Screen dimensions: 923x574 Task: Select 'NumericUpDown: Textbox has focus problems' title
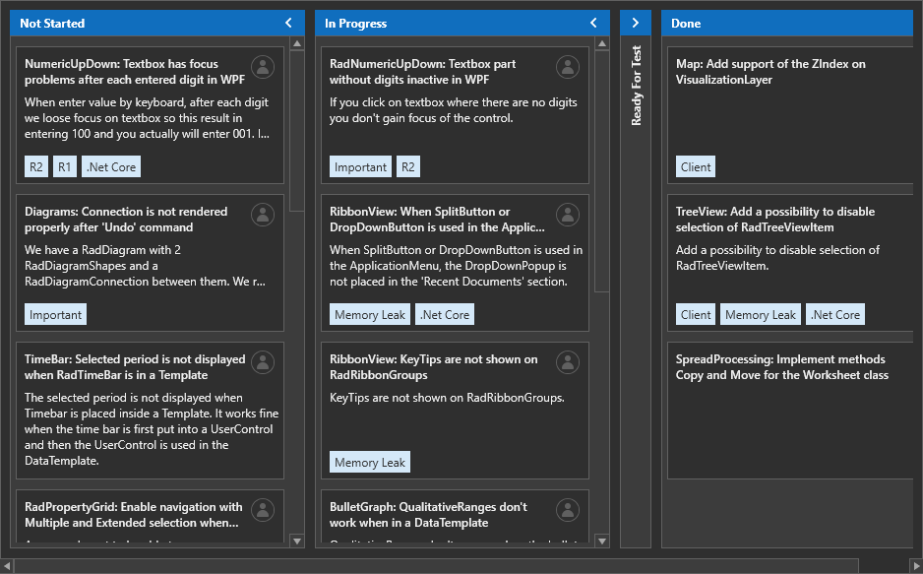(x=134, y=71)
